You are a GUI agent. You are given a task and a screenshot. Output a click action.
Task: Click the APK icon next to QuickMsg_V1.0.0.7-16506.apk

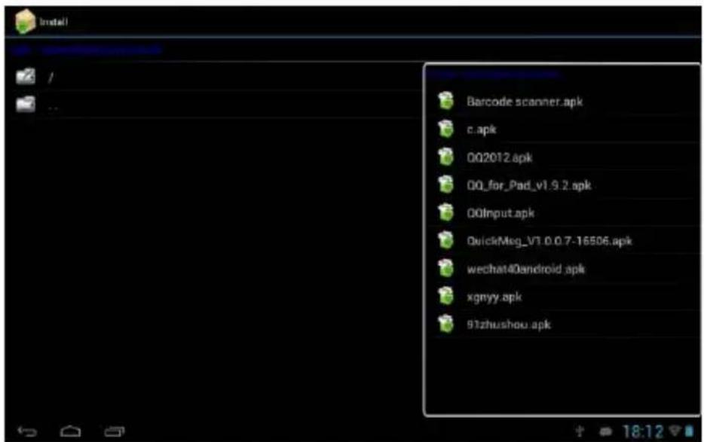tap(445, 240)
